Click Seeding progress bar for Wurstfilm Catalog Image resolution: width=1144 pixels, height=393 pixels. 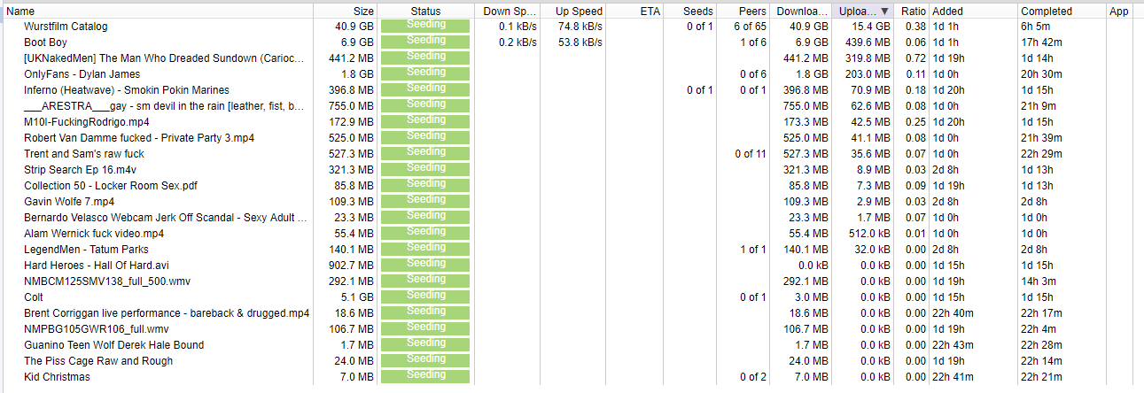click(425, 27)
